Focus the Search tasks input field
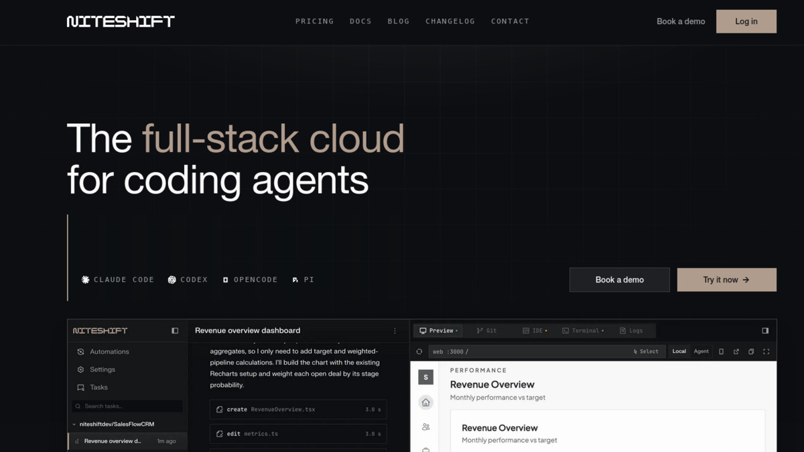Viewport: 804px width, 452px height. coord(127,406)
